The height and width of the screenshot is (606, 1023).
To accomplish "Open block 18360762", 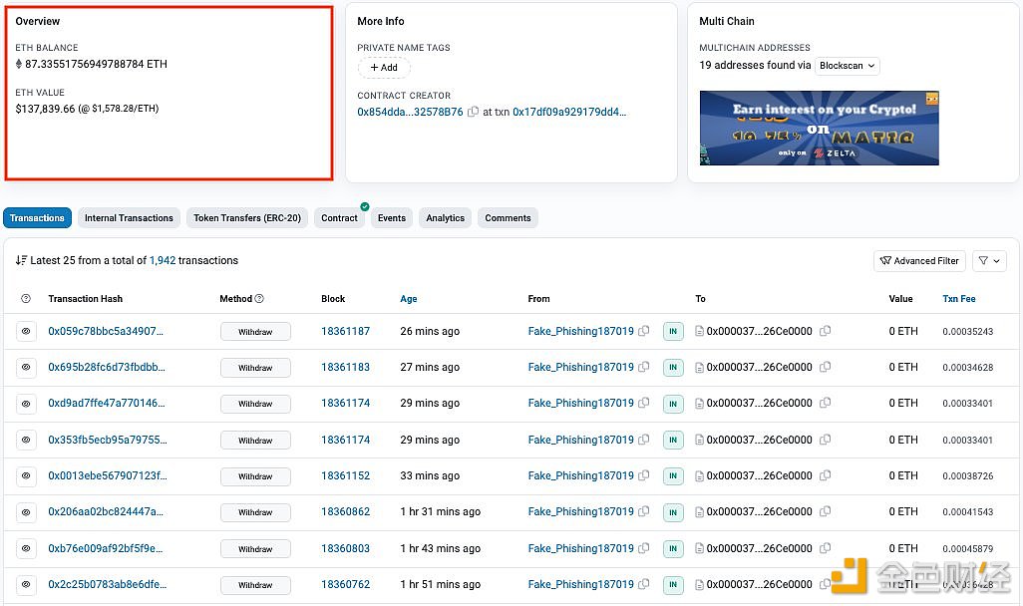I will tap(345, 584).
